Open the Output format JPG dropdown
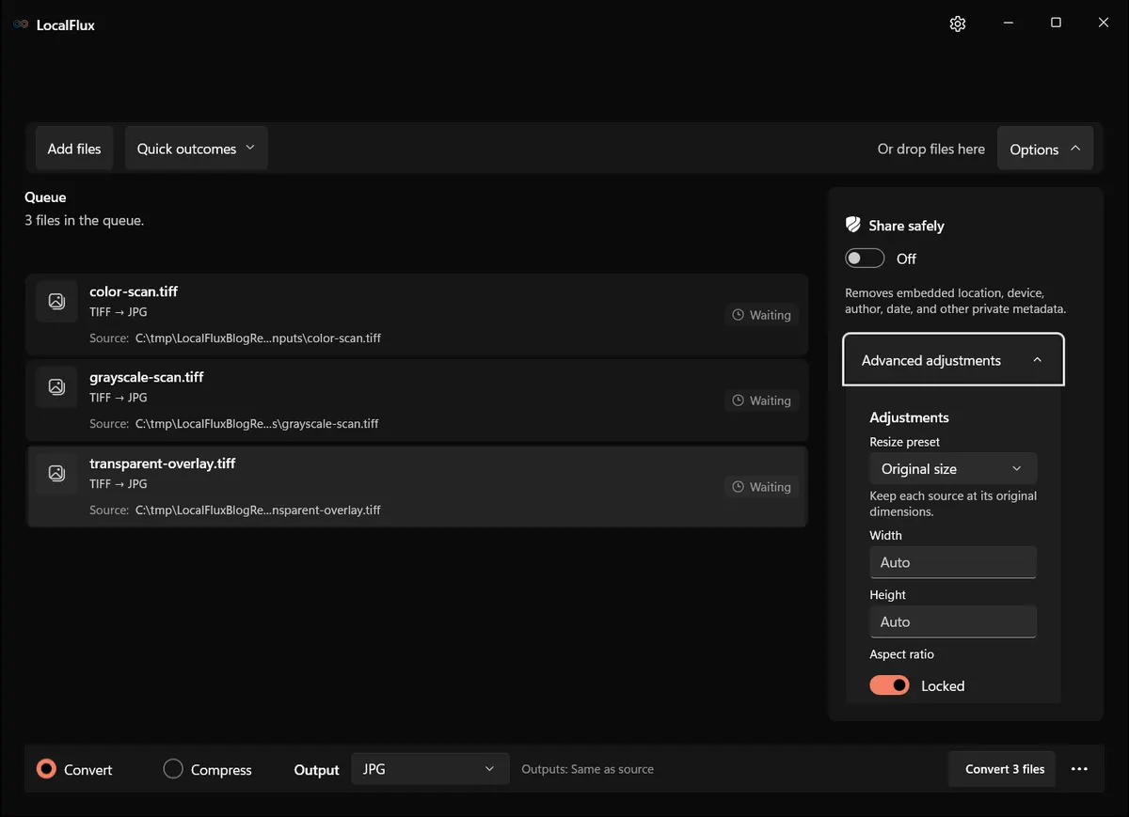This screenshot has width=1129, height=817. click(430, 769)
